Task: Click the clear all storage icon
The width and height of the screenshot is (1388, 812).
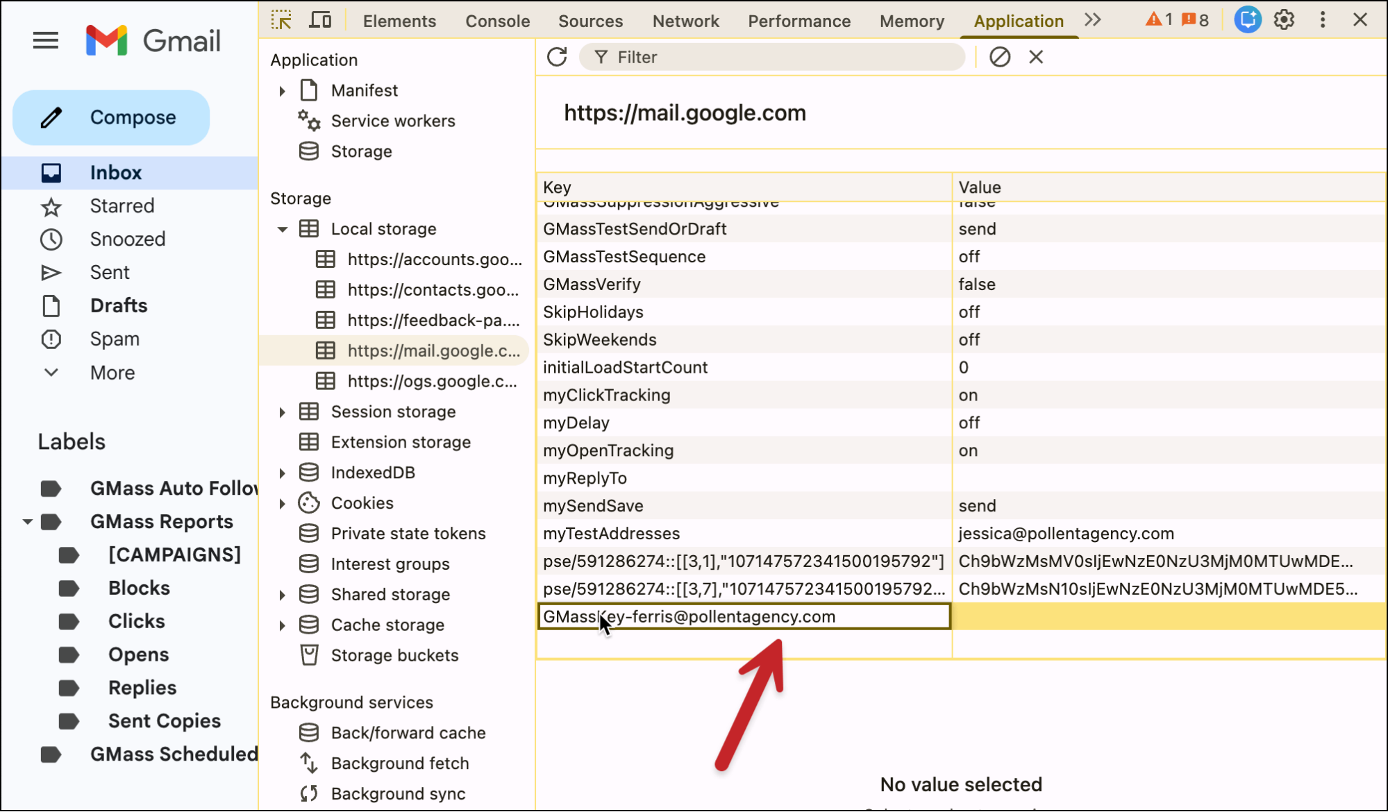Action: tap(999, 57)
